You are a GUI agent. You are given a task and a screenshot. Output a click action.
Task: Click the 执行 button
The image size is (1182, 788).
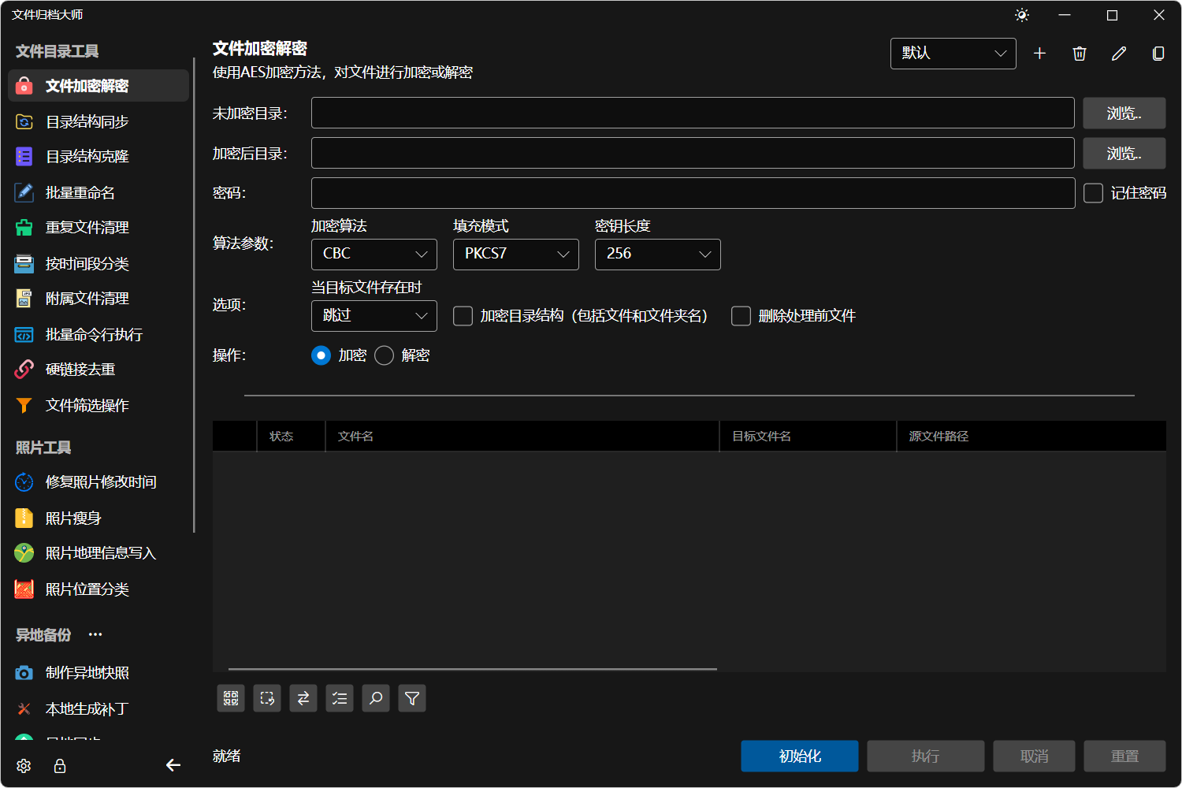(926, 756)
